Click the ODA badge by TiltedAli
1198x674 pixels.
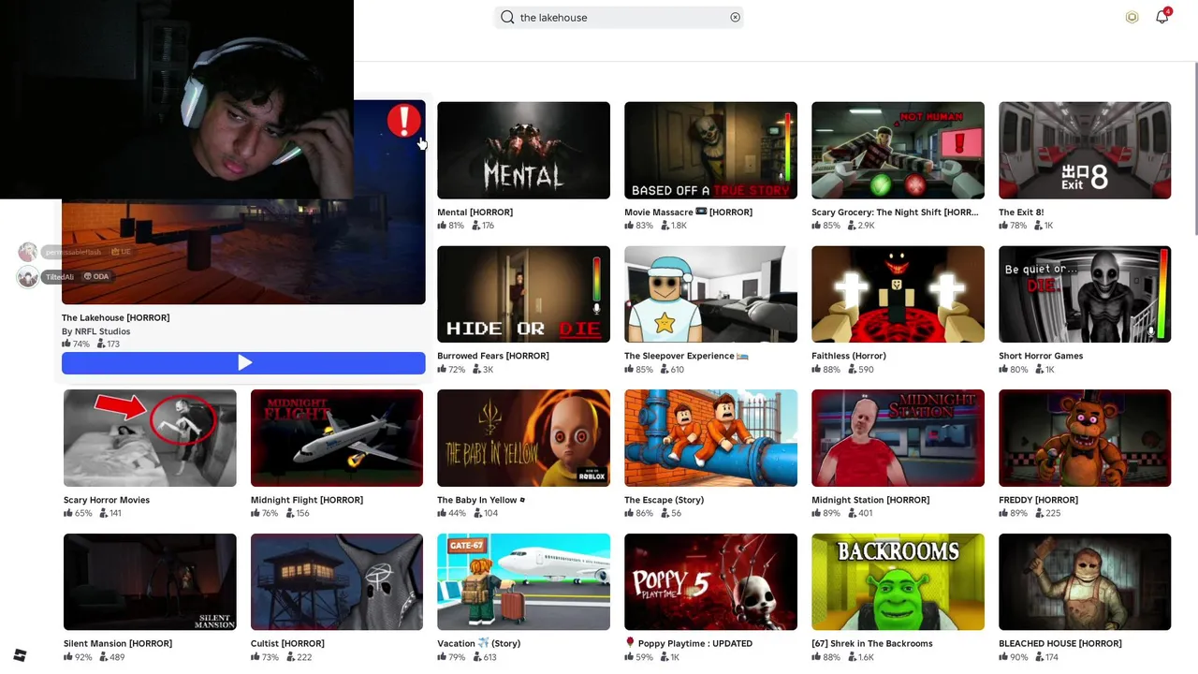95,276
